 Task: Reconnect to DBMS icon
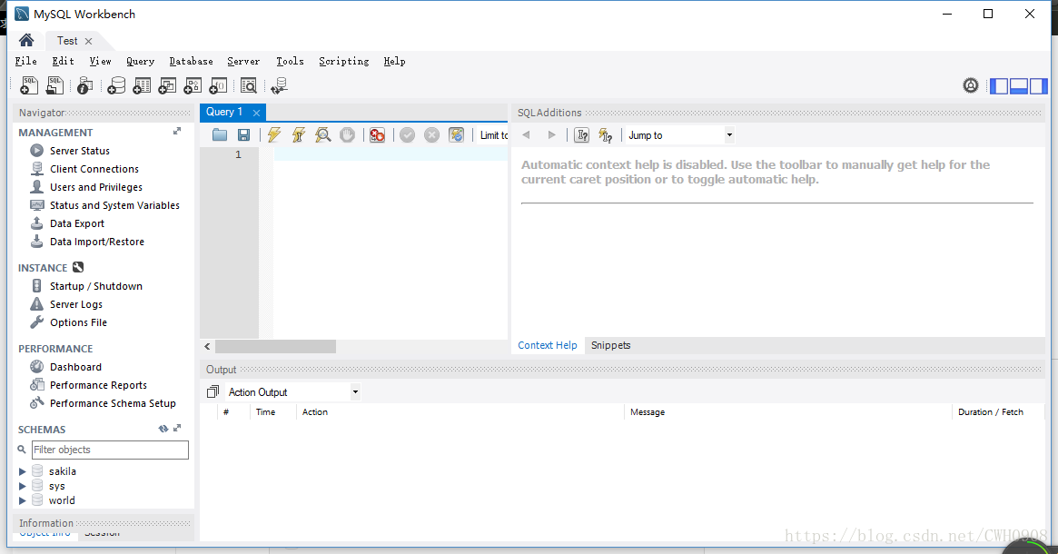click(279, 85)
